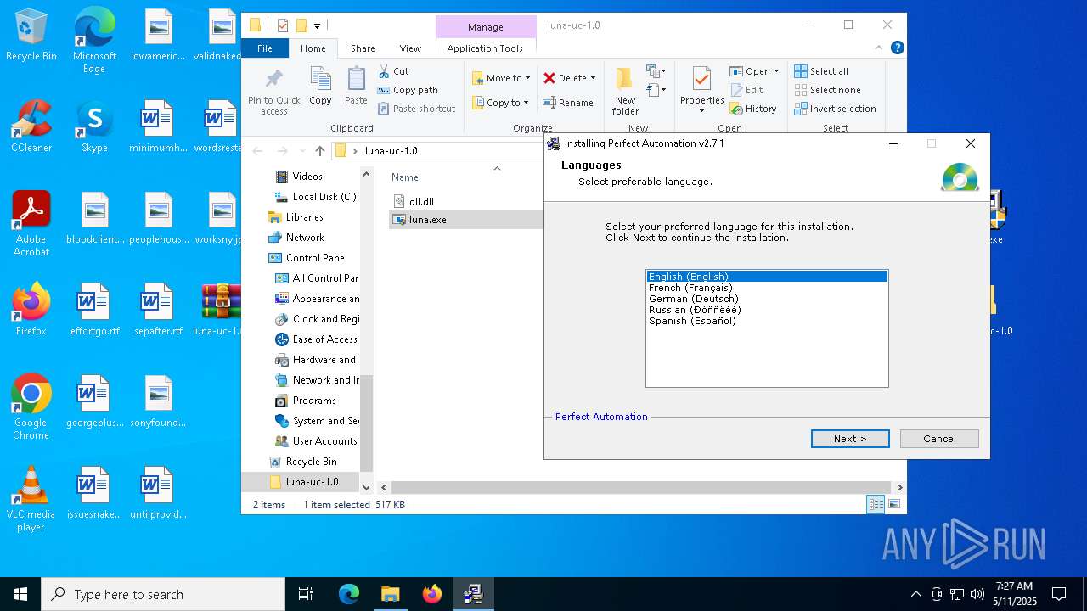Screen dimensions: 1087x611
Task: Cancel the Perfect Automation installation
Action: click(x=939, y=439)
